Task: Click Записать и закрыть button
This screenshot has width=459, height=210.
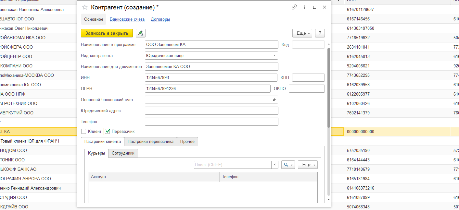Action: (x=107, y=33)
